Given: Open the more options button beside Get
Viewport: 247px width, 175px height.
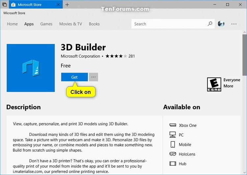Looking at the screenshot, I should (94, 77).
